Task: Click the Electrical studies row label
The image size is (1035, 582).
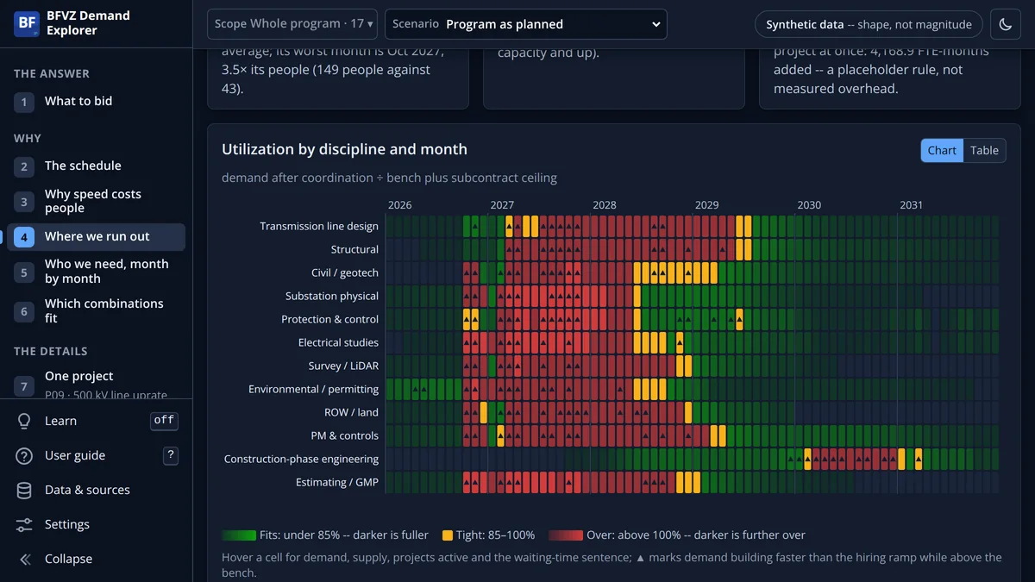Action: coord(338,343)
